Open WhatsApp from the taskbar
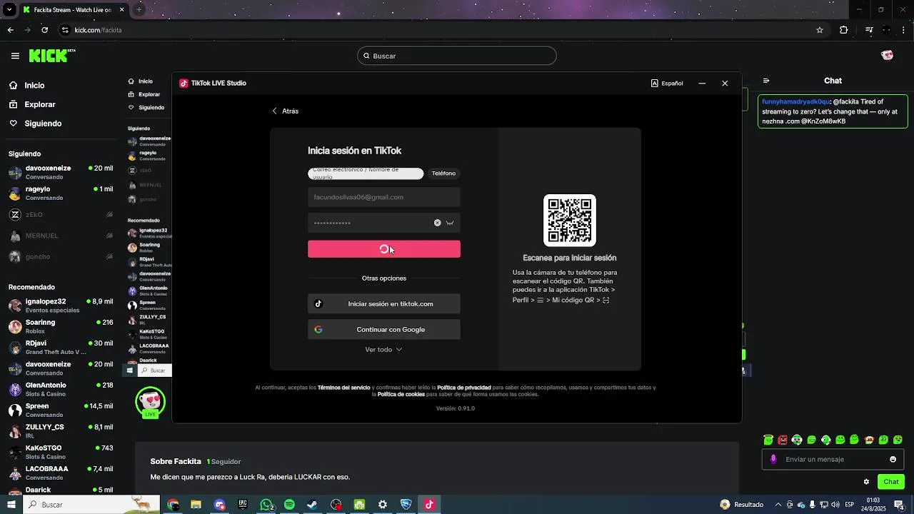This screenshot has width=914, height=514. click(x=266, y=505)
